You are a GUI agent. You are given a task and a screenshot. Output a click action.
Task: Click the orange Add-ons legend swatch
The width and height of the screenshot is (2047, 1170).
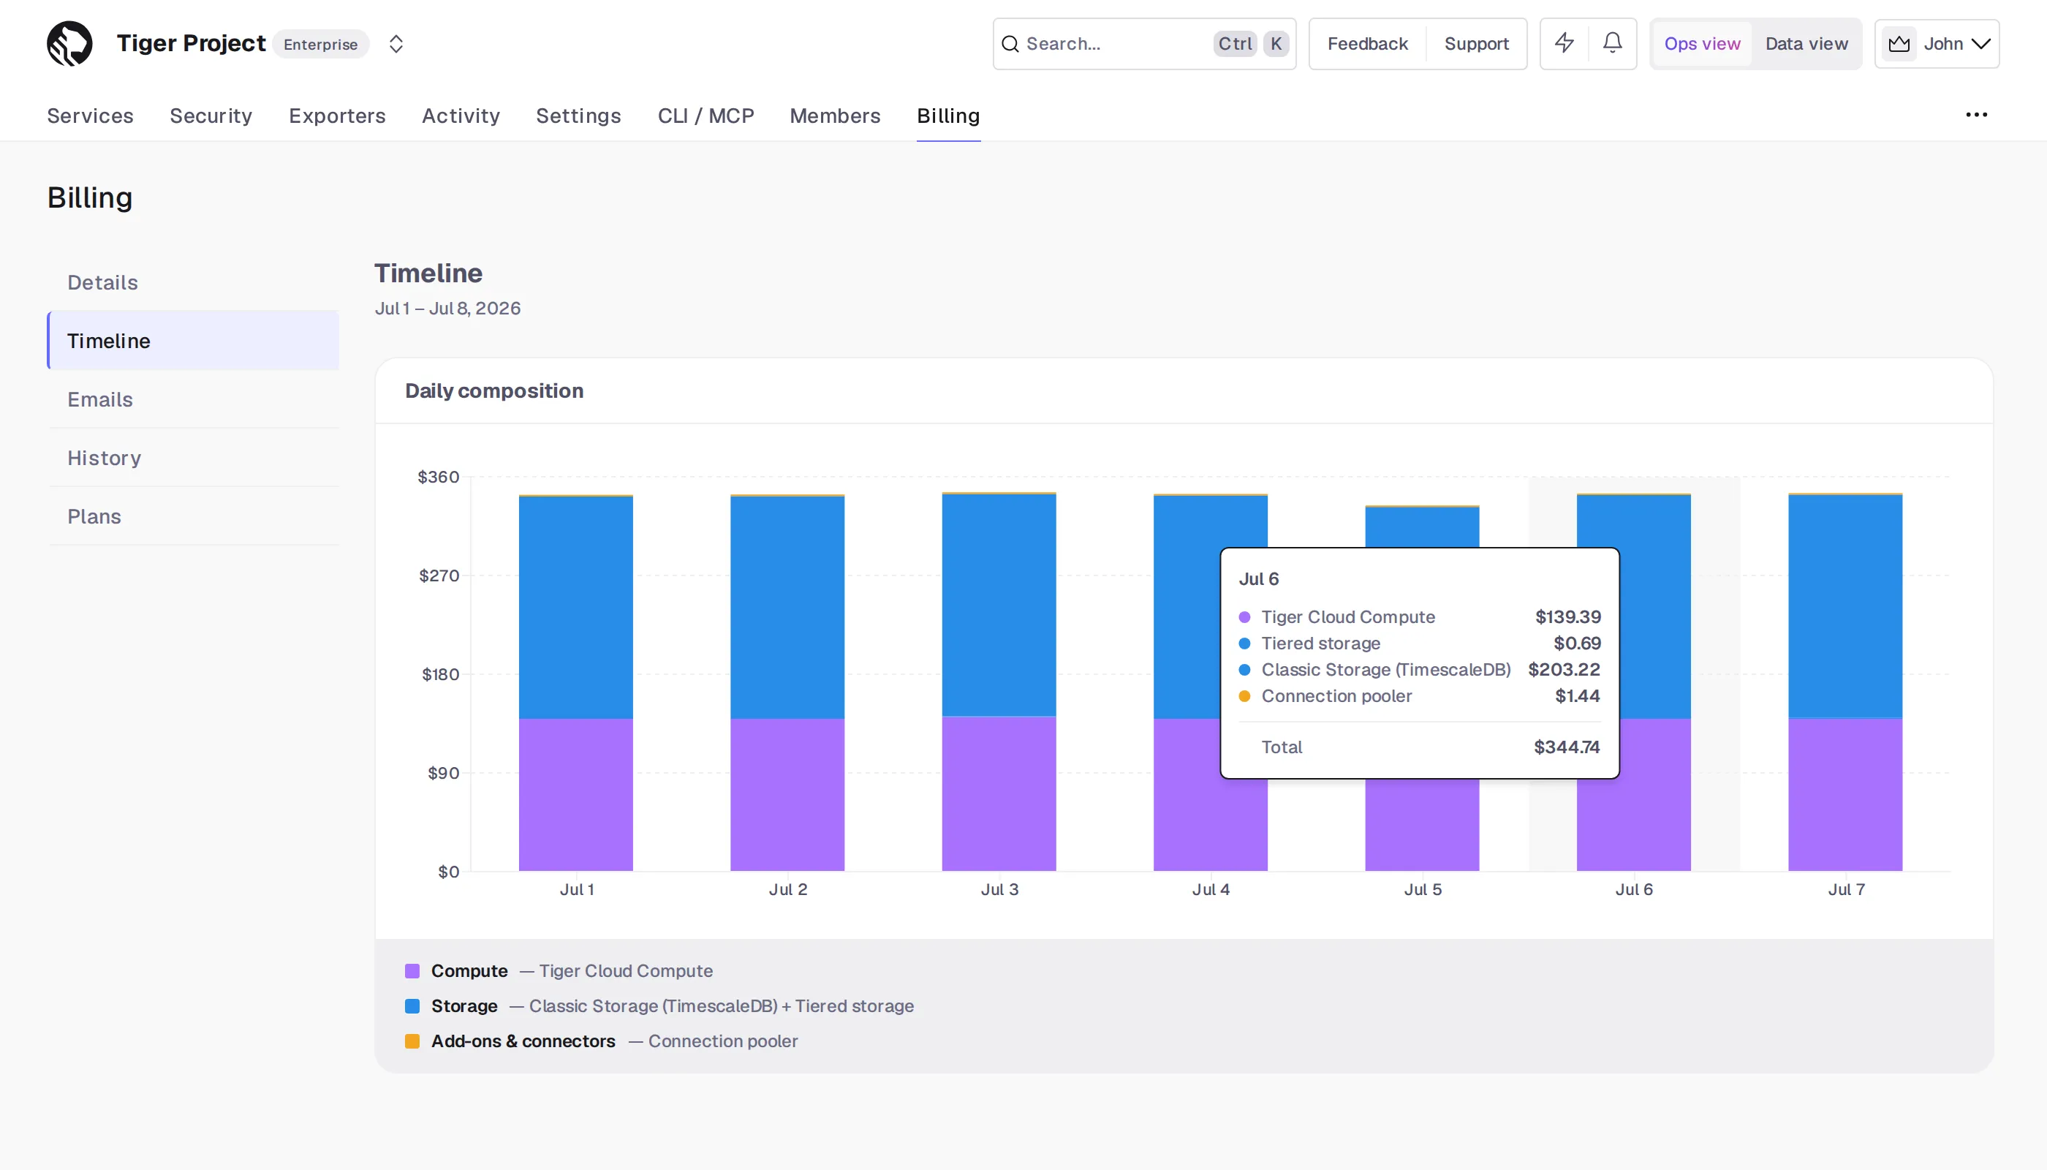[x=412, y=1041]
